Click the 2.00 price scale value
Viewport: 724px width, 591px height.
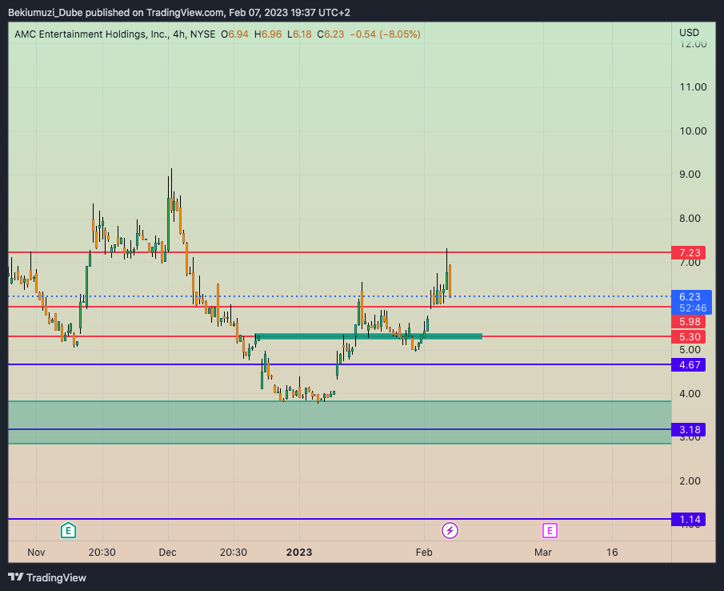pos(690,481)
